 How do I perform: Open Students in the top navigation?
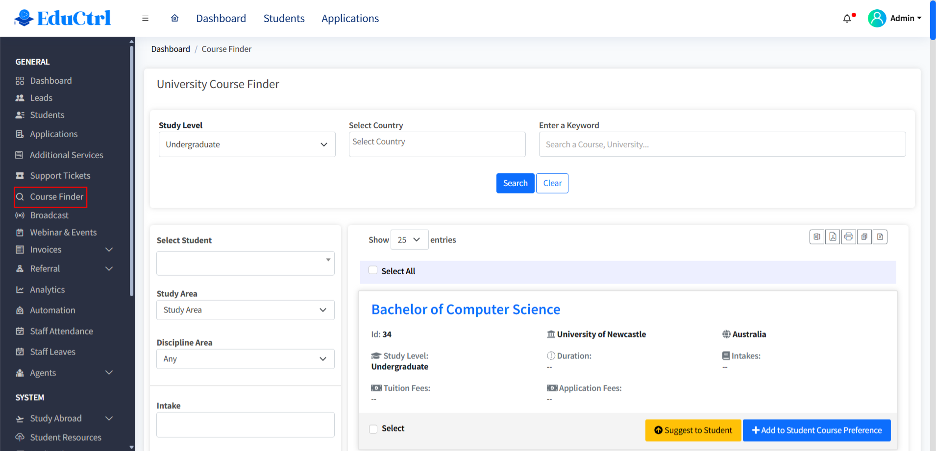click(284, 19)
